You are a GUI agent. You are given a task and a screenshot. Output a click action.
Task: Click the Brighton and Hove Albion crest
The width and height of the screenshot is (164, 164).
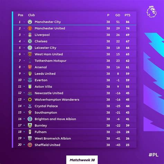[x=30, y=119]
